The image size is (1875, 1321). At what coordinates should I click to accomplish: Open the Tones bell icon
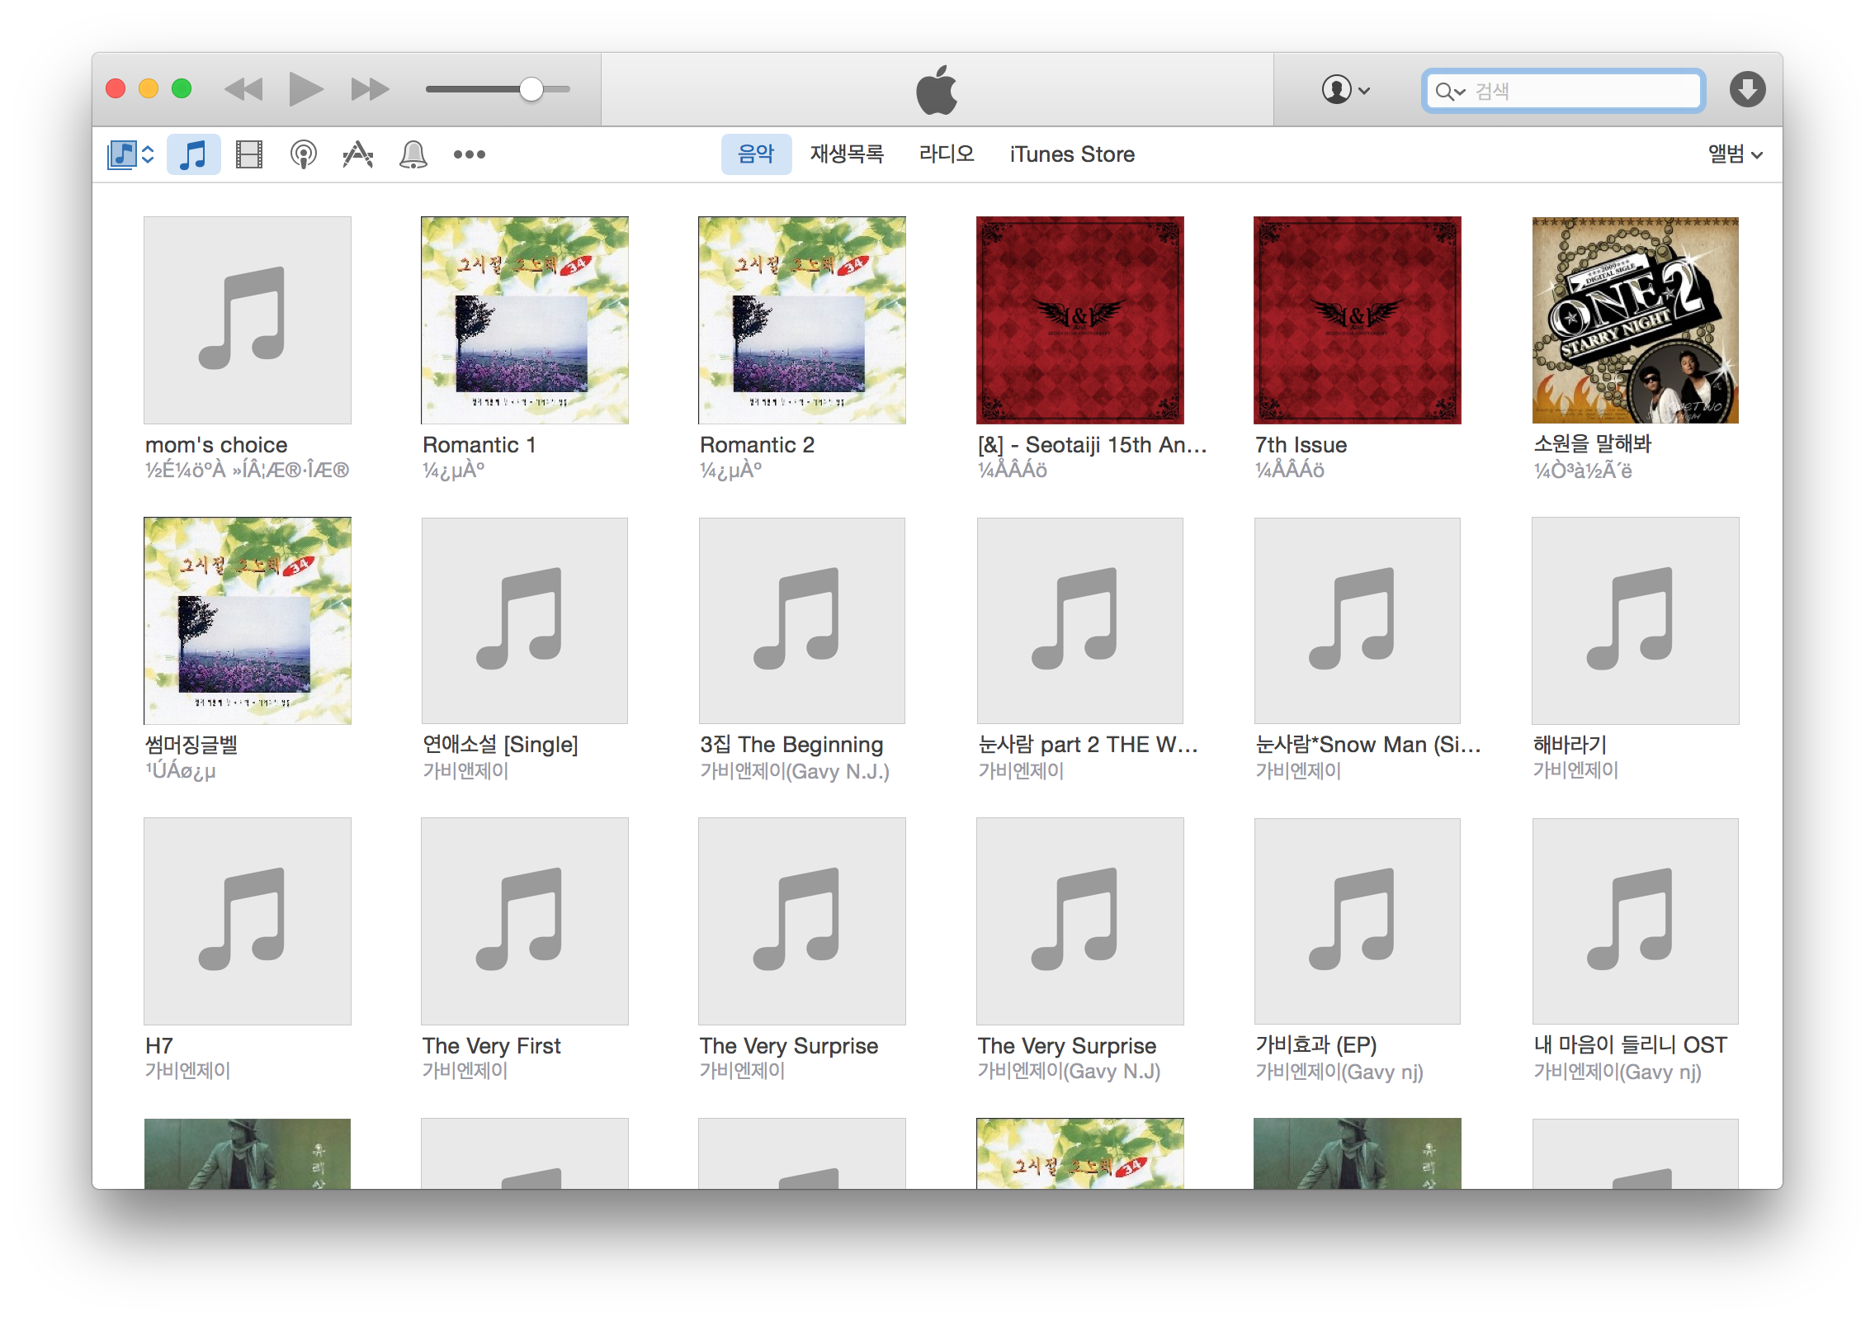(x=413, y=154)
